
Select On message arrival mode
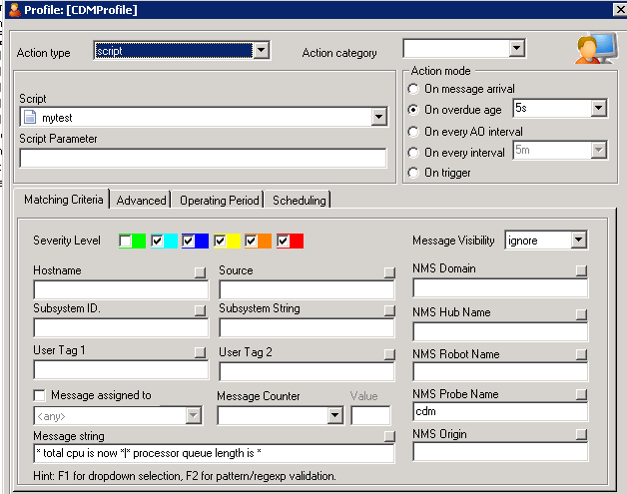tap(413, 89)
